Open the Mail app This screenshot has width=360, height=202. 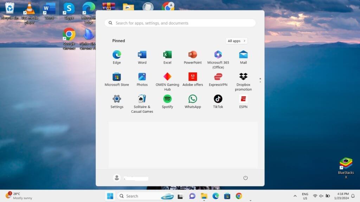243,57
